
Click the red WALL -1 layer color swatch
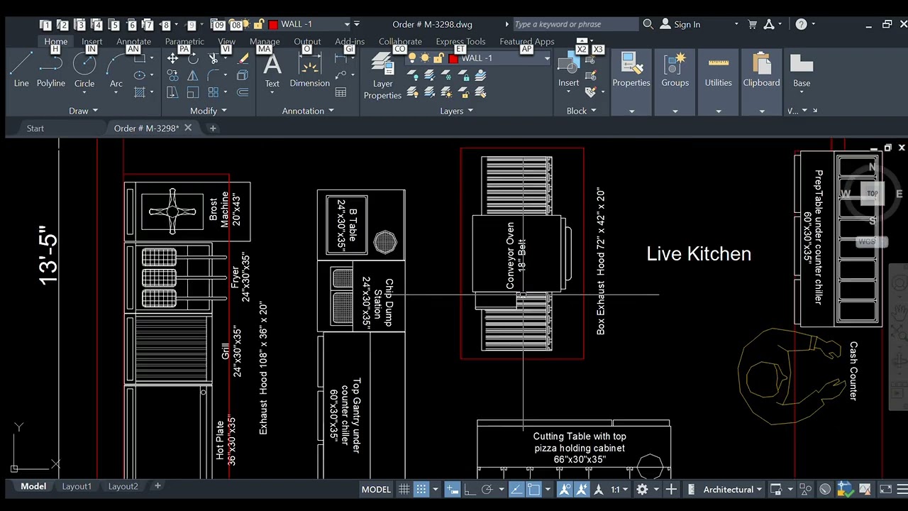454,58
